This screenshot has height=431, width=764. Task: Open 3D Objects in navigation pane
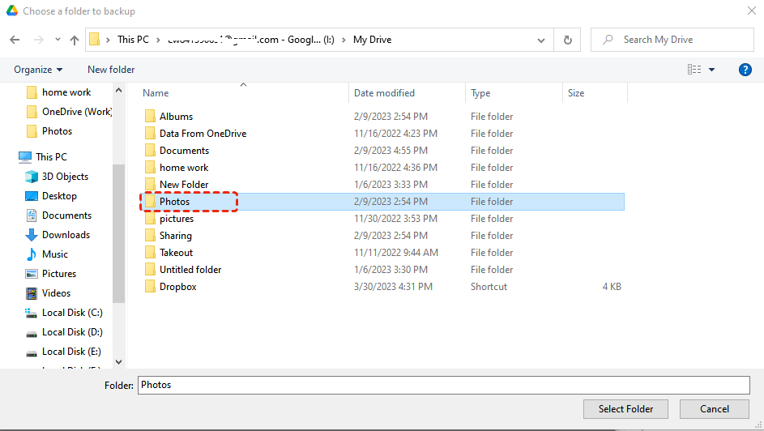[65, 177]
